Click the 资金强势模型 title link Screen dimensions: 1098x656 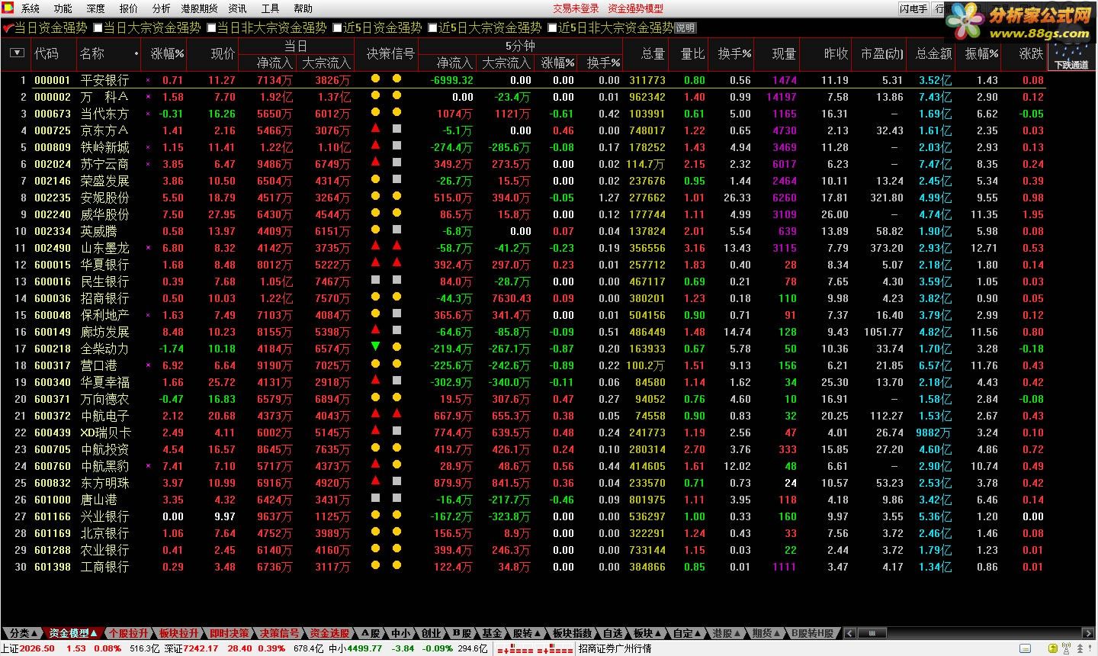636,8
